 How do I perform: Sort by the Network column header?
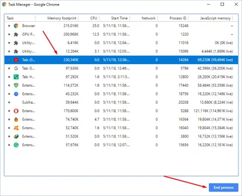[x=149, y=18]
